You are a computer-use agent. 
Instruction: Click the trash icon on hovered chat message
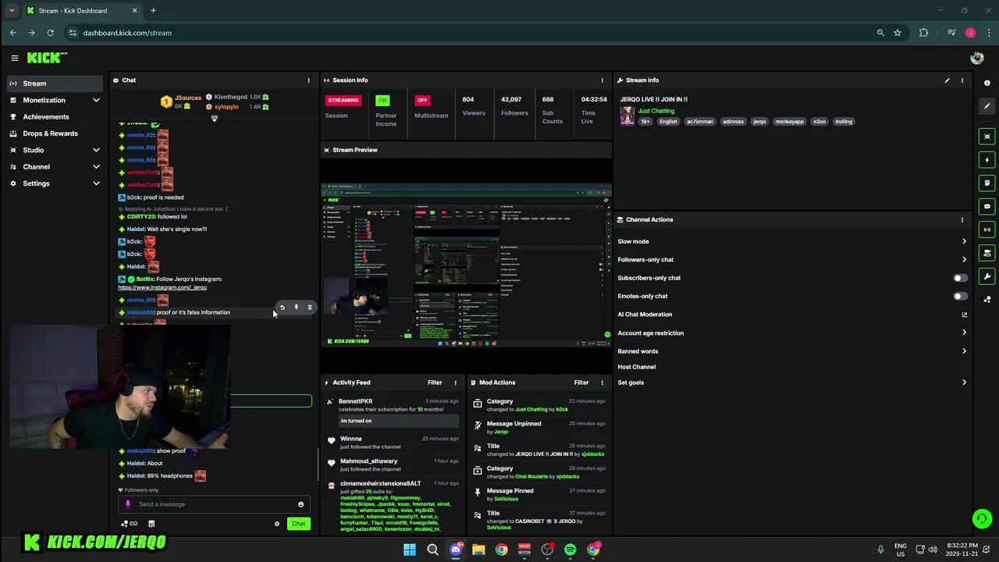(x=310, y=308)
